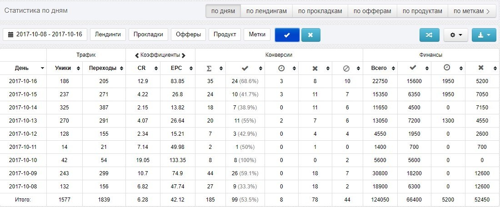Switch to the по лендингам tab
This screenshot has height=207, width=500.
click(266, 11)
